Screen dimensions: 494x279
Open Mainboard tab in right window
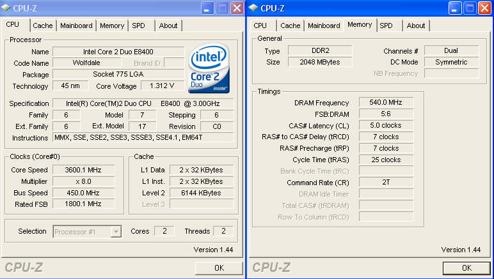324,26
